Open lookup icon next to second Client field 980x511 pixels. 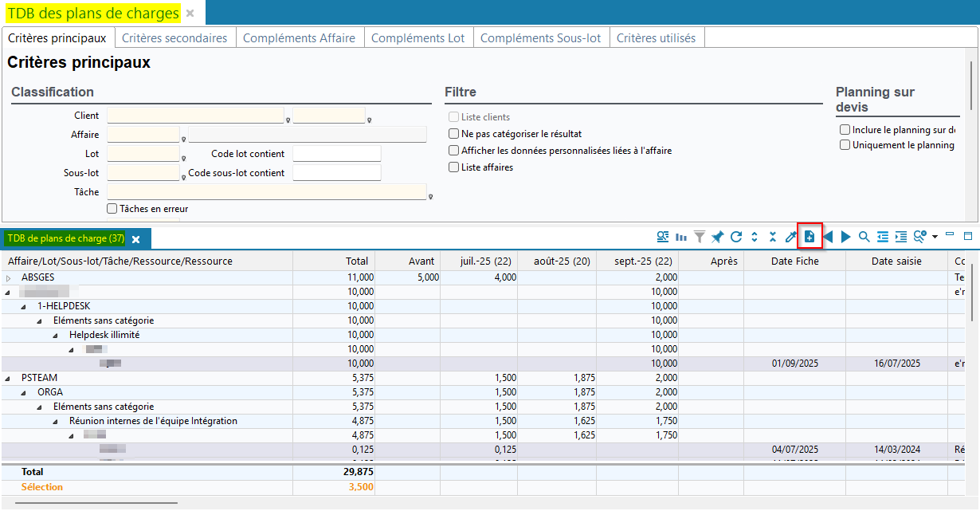pos(370,120)
